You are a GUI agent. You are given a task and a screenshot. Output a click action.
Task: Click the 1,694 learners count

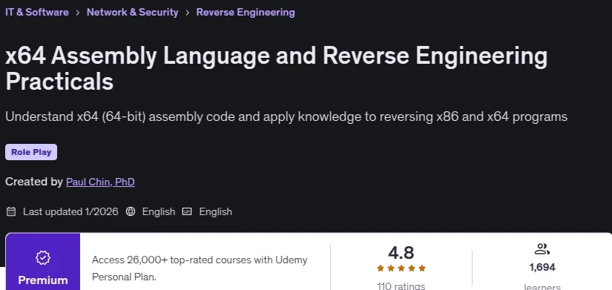pos(542,267)
